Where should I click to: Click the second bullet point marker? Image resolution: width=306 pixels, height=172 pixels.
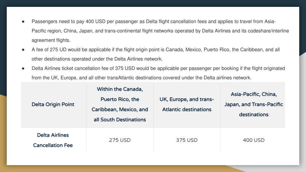[23, 50]
